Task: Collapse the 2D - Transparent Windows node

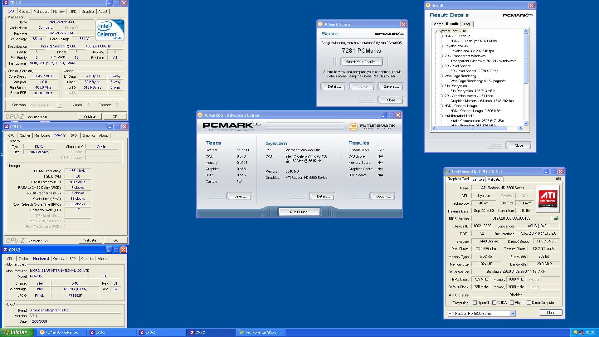Action: click(x=441, y=56)
